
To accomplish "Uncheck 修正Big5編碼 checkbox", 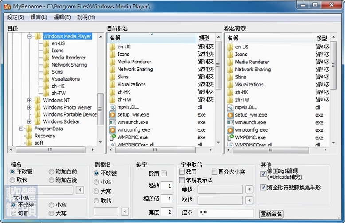I will (x=263, y=174).
